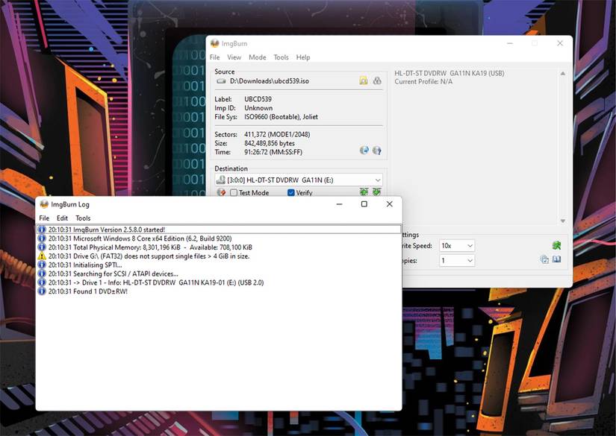
Task: Open the ImgBurn Tools menu
Action: pyautogui.click(x=281, y=57)
